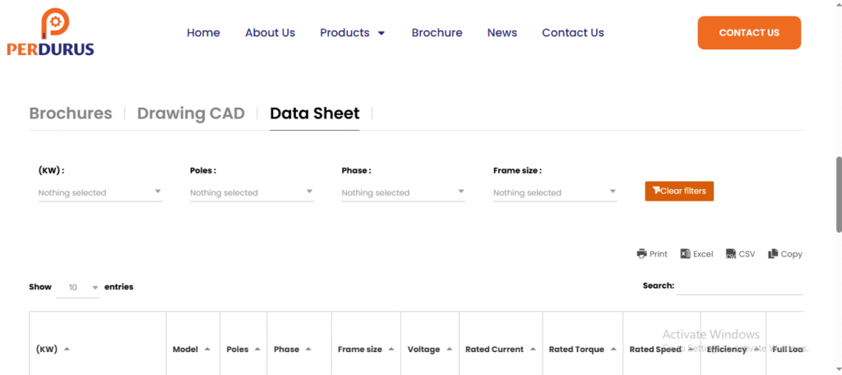Sort by the Model column
The width and height of the screenshot is (842, 375).
tap(191, 350)
